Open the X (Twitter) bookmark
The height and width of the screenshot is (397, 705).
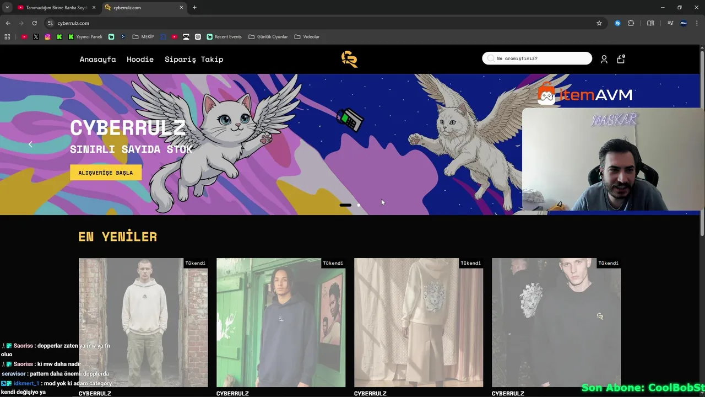coord(36,37)
